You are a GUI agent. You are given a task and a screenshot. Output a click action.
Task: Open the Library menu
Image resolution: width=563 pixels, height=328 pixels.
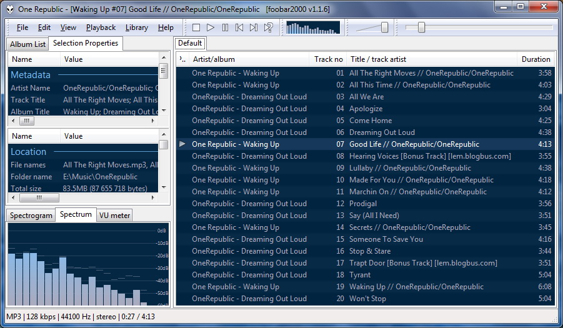pyautogui.click(x=136, y=27)
